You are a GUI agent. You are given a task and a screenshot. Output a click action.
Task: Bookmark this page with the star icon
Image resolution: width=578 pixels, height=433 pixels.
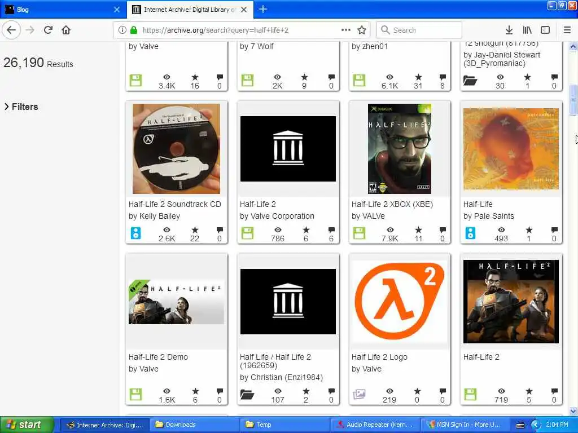tap(362, 30)
